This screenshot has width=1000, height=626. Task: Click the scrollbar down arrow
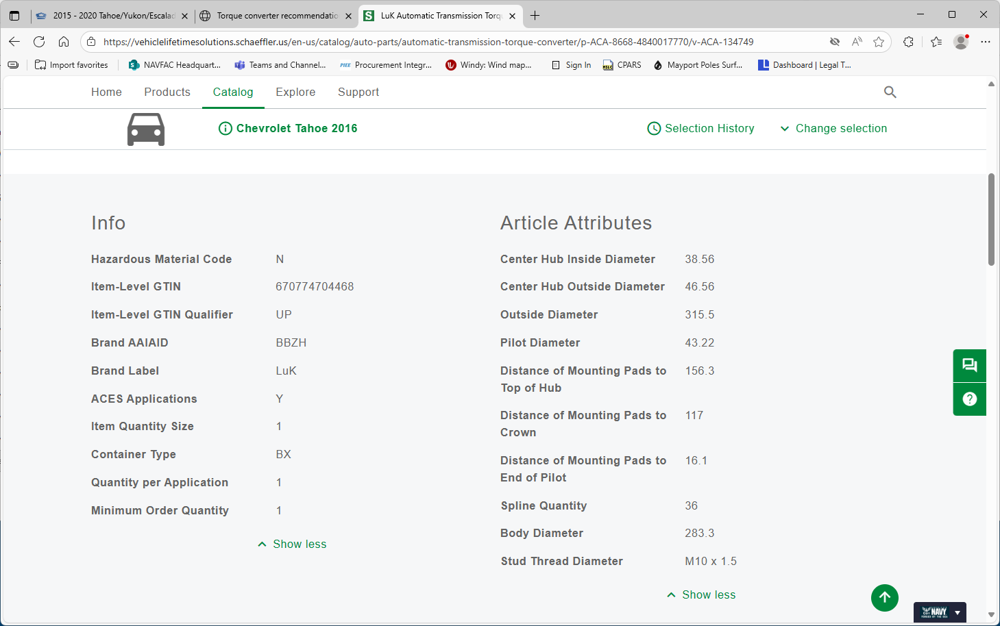pyautogui.click(x=991, y=615)
